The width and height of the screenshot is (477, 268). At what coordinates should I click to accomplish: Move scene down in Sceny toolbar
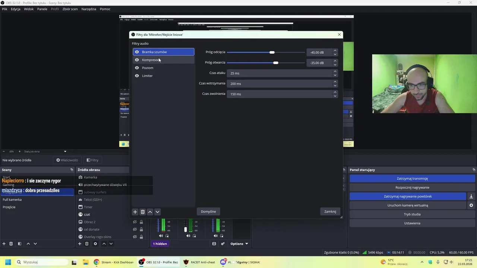[35, 244]
